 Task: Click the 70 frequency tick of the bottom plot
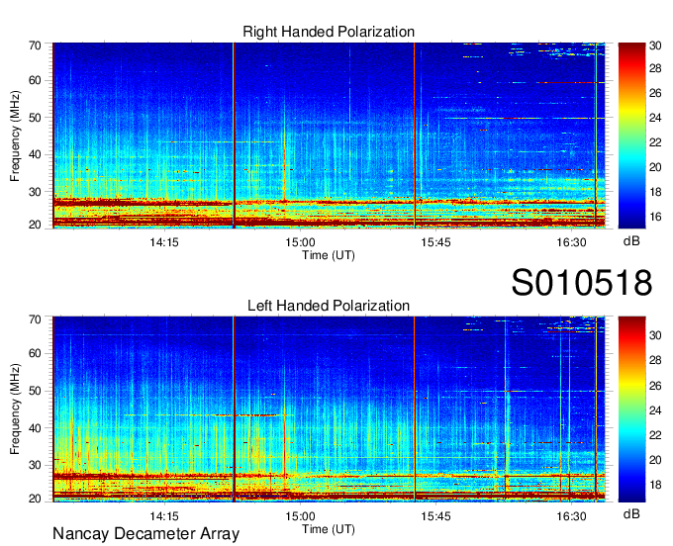point(35,319)
